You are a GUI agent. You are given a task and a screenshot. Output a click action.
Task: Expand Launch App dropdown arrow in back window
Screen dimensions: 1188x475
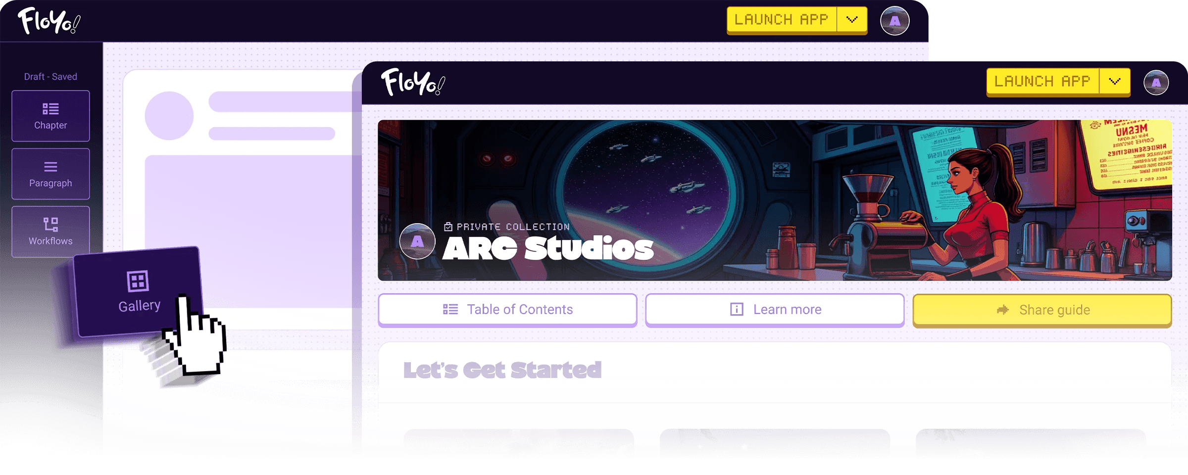pyautogui.click(x=852, y=20)
